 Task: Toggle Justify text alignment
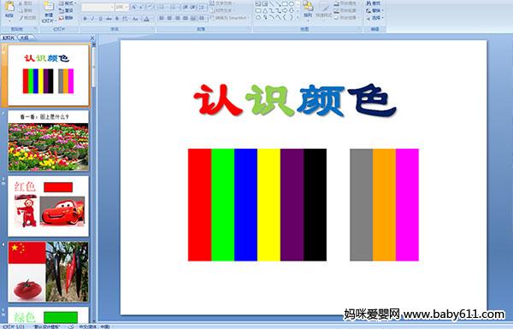[x=186, y=18]
